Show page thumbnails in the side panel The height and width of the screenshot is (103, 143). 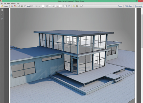tap(2, 10)
